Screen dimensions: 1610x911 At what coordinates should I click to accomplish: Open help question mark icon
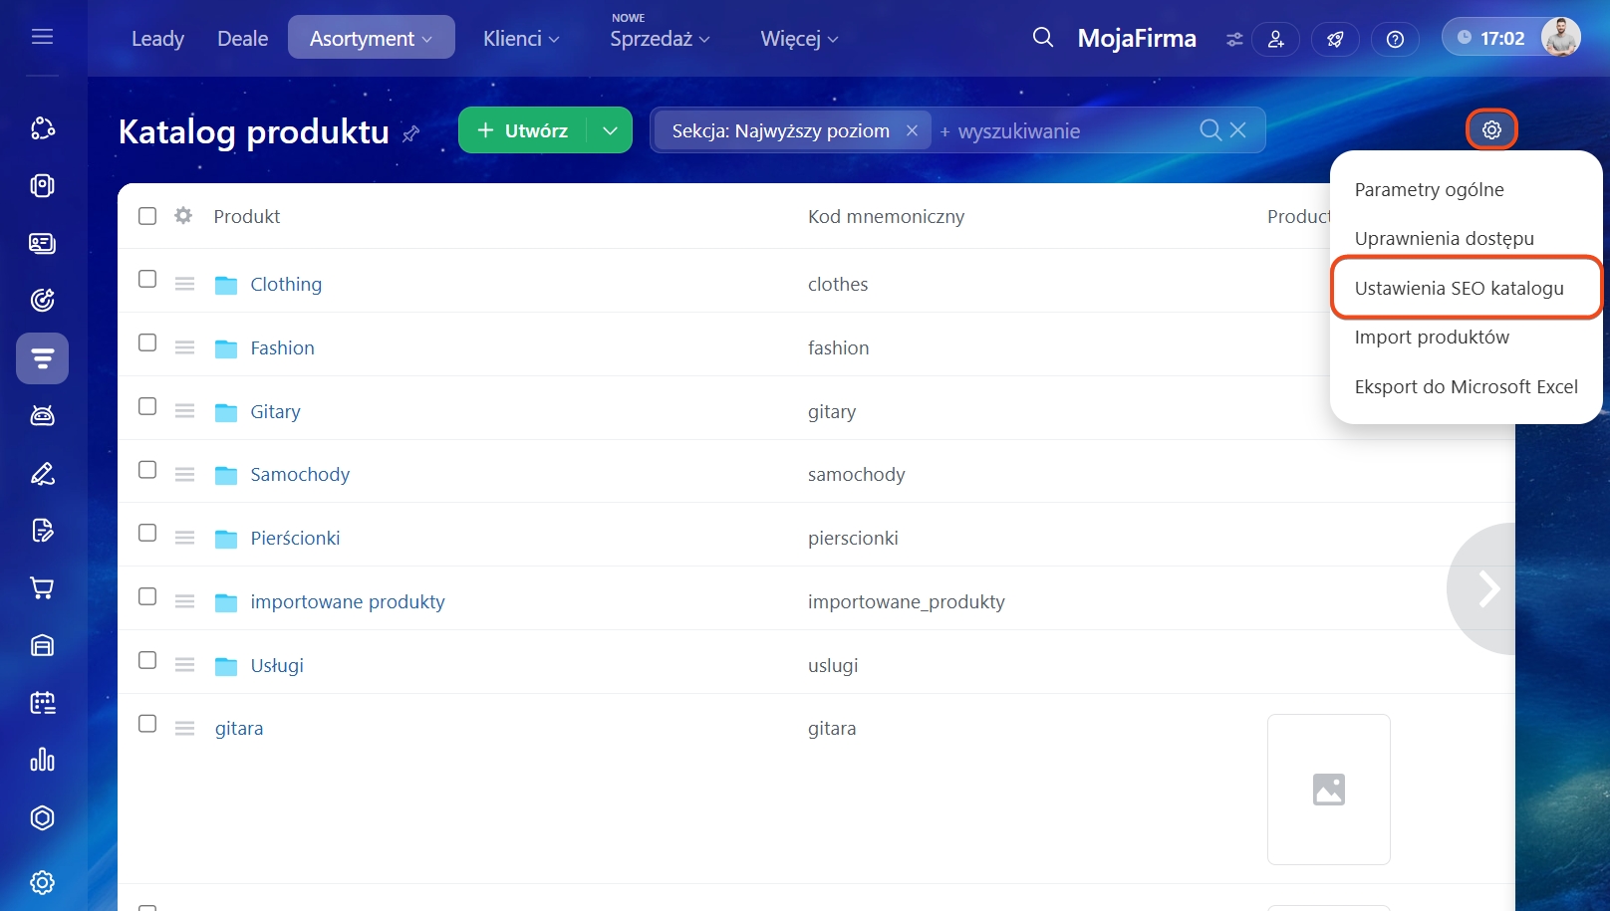[1395, 39]
